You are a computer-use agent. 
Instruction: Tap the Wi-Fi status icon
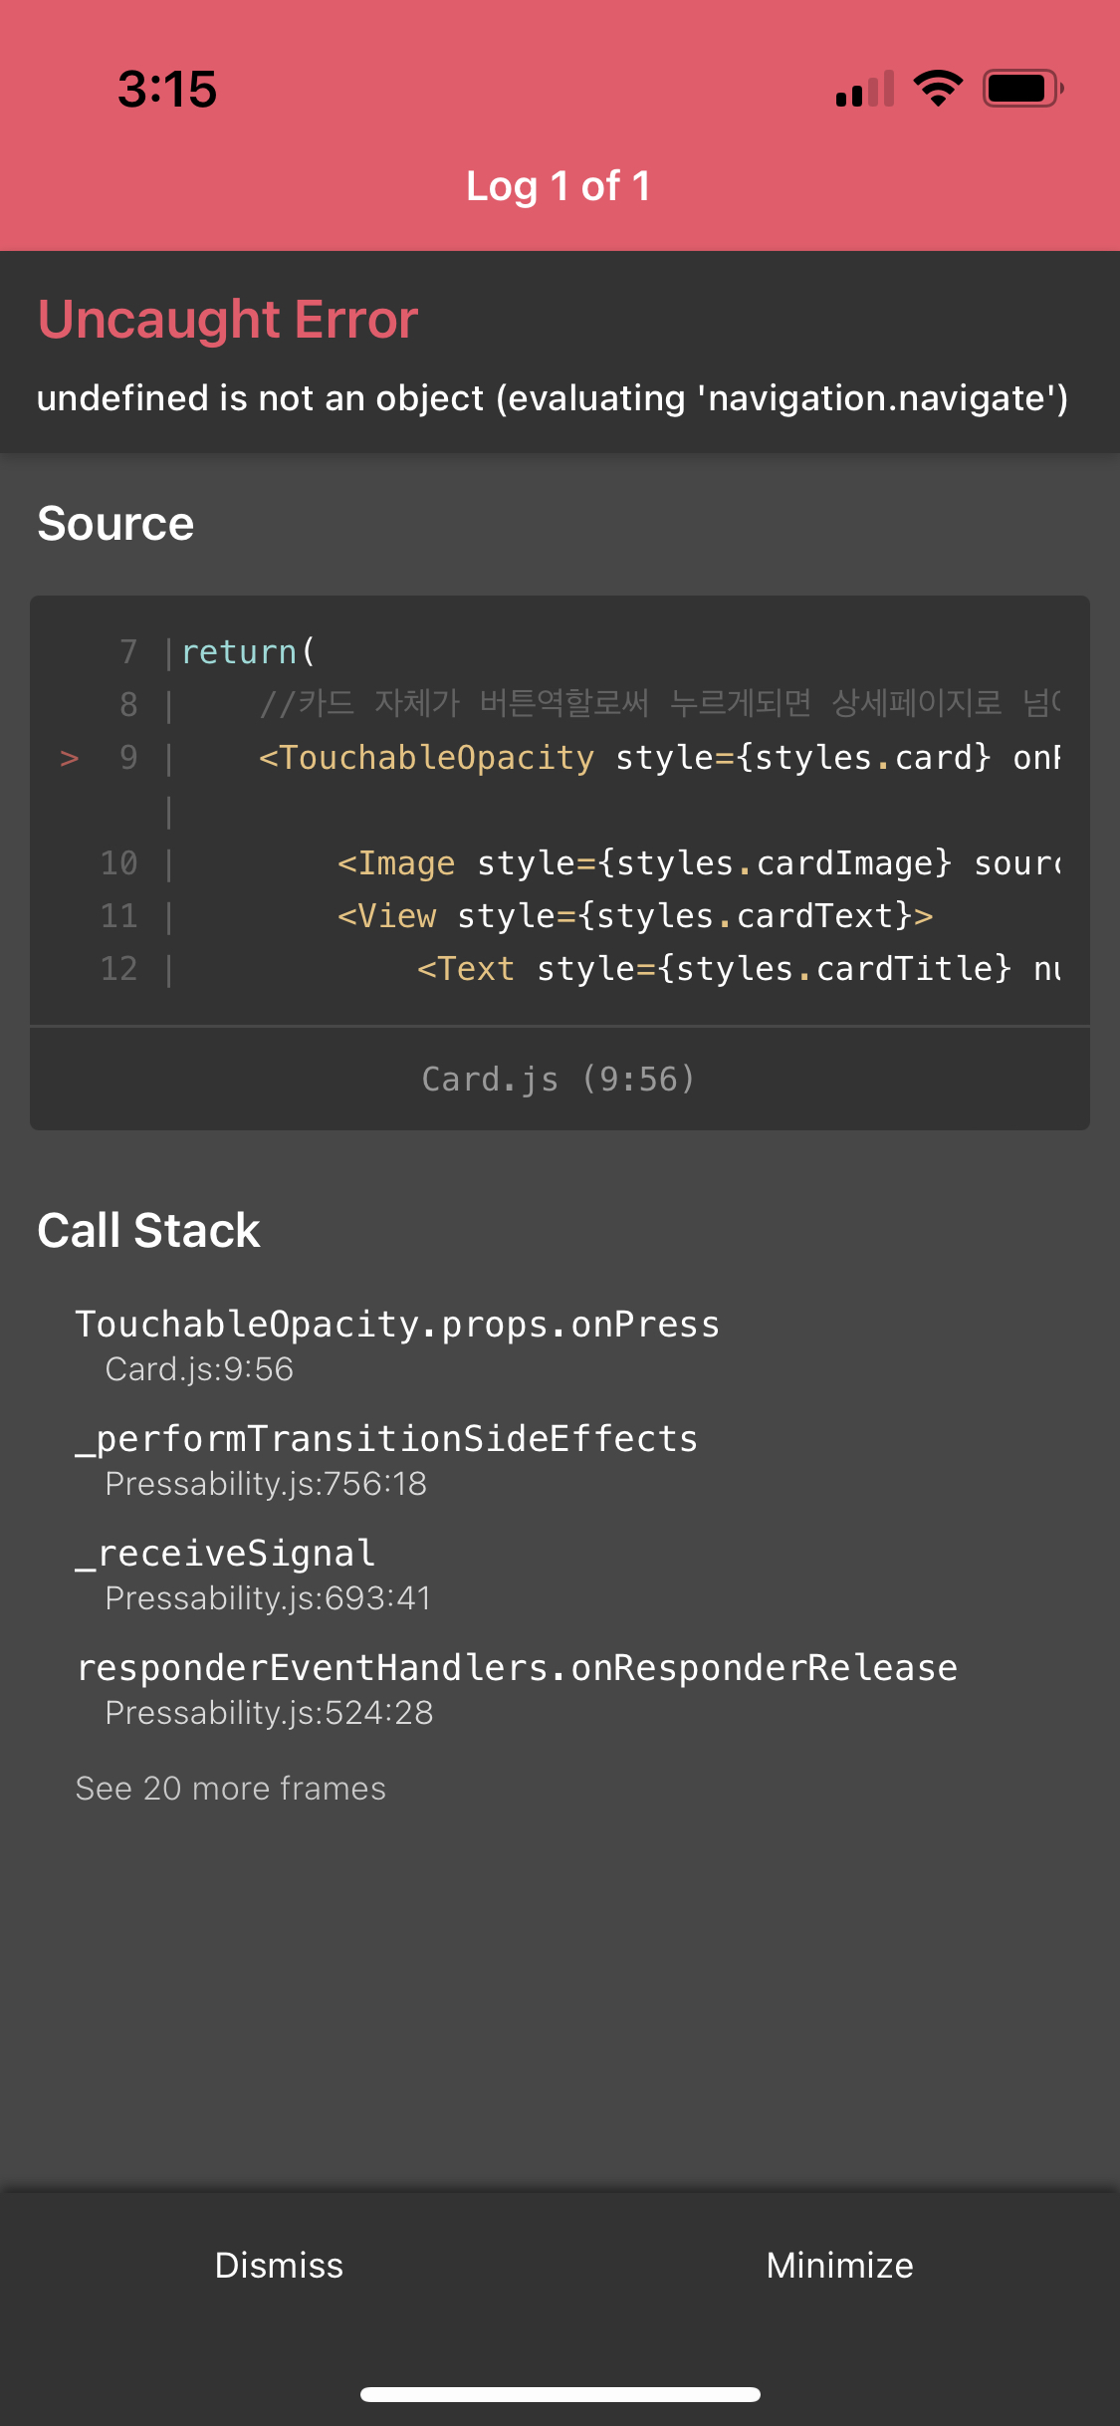coord(938,89)
